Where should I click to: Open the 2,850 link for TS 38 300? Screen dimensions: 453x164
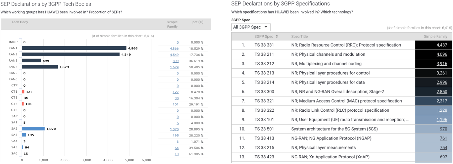pyautogui.click(x=442, y=92)
